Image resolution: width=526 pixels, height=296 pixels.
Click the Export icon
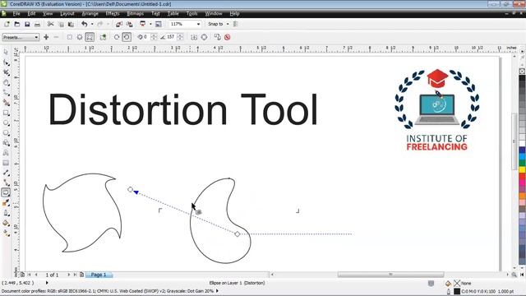pyautogui.click(x=129, y=24)
